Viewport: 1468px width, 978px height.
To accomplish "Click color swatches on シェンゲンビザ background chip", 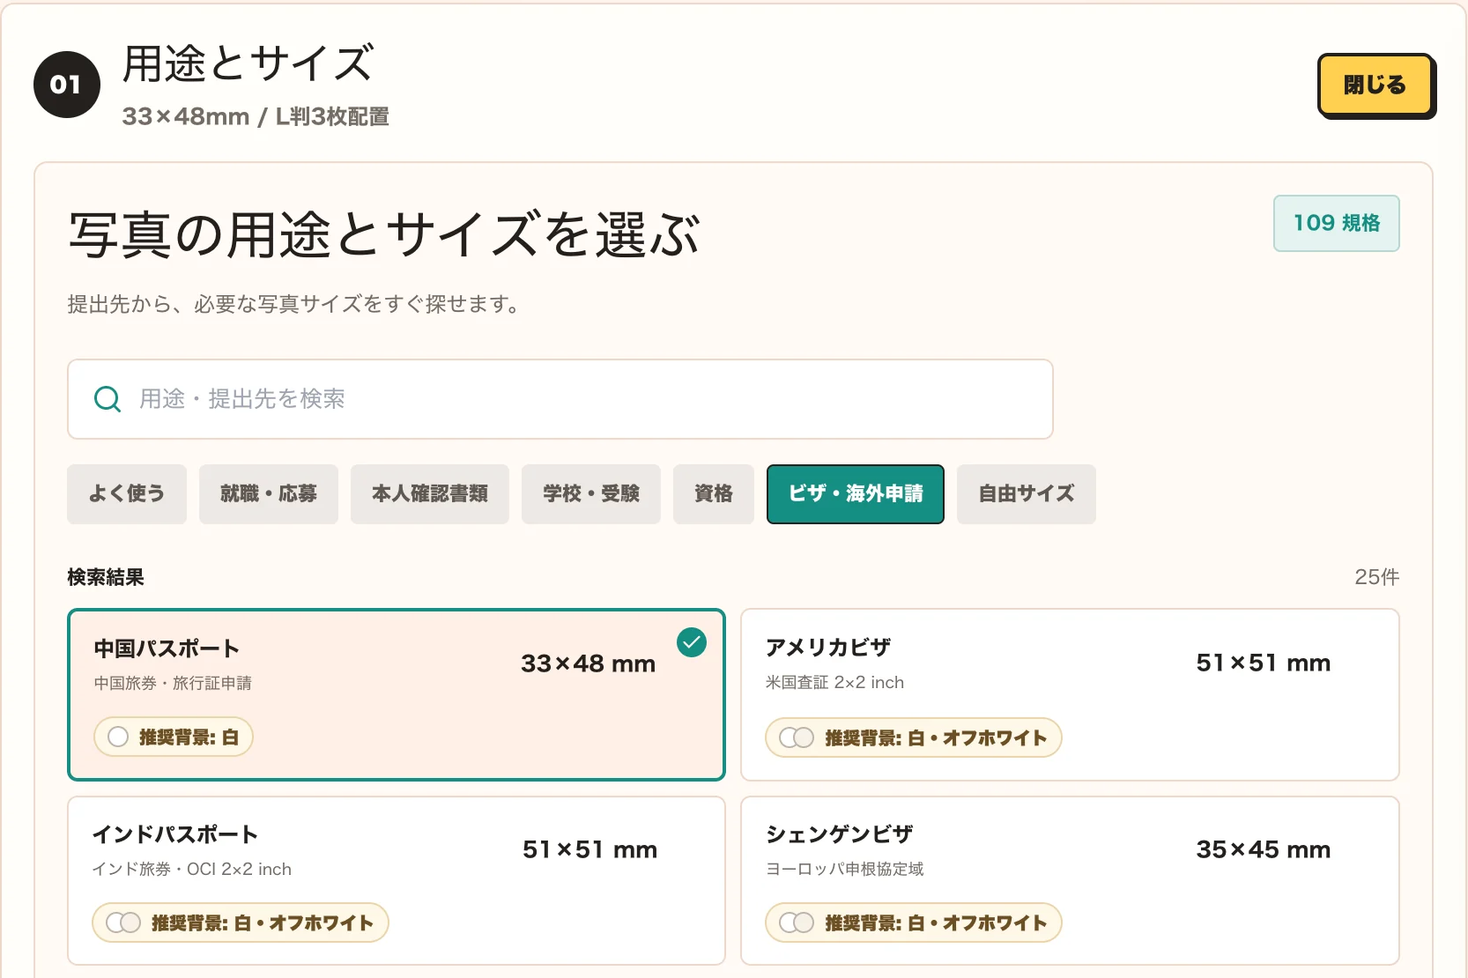I will (x=797, y=922).
